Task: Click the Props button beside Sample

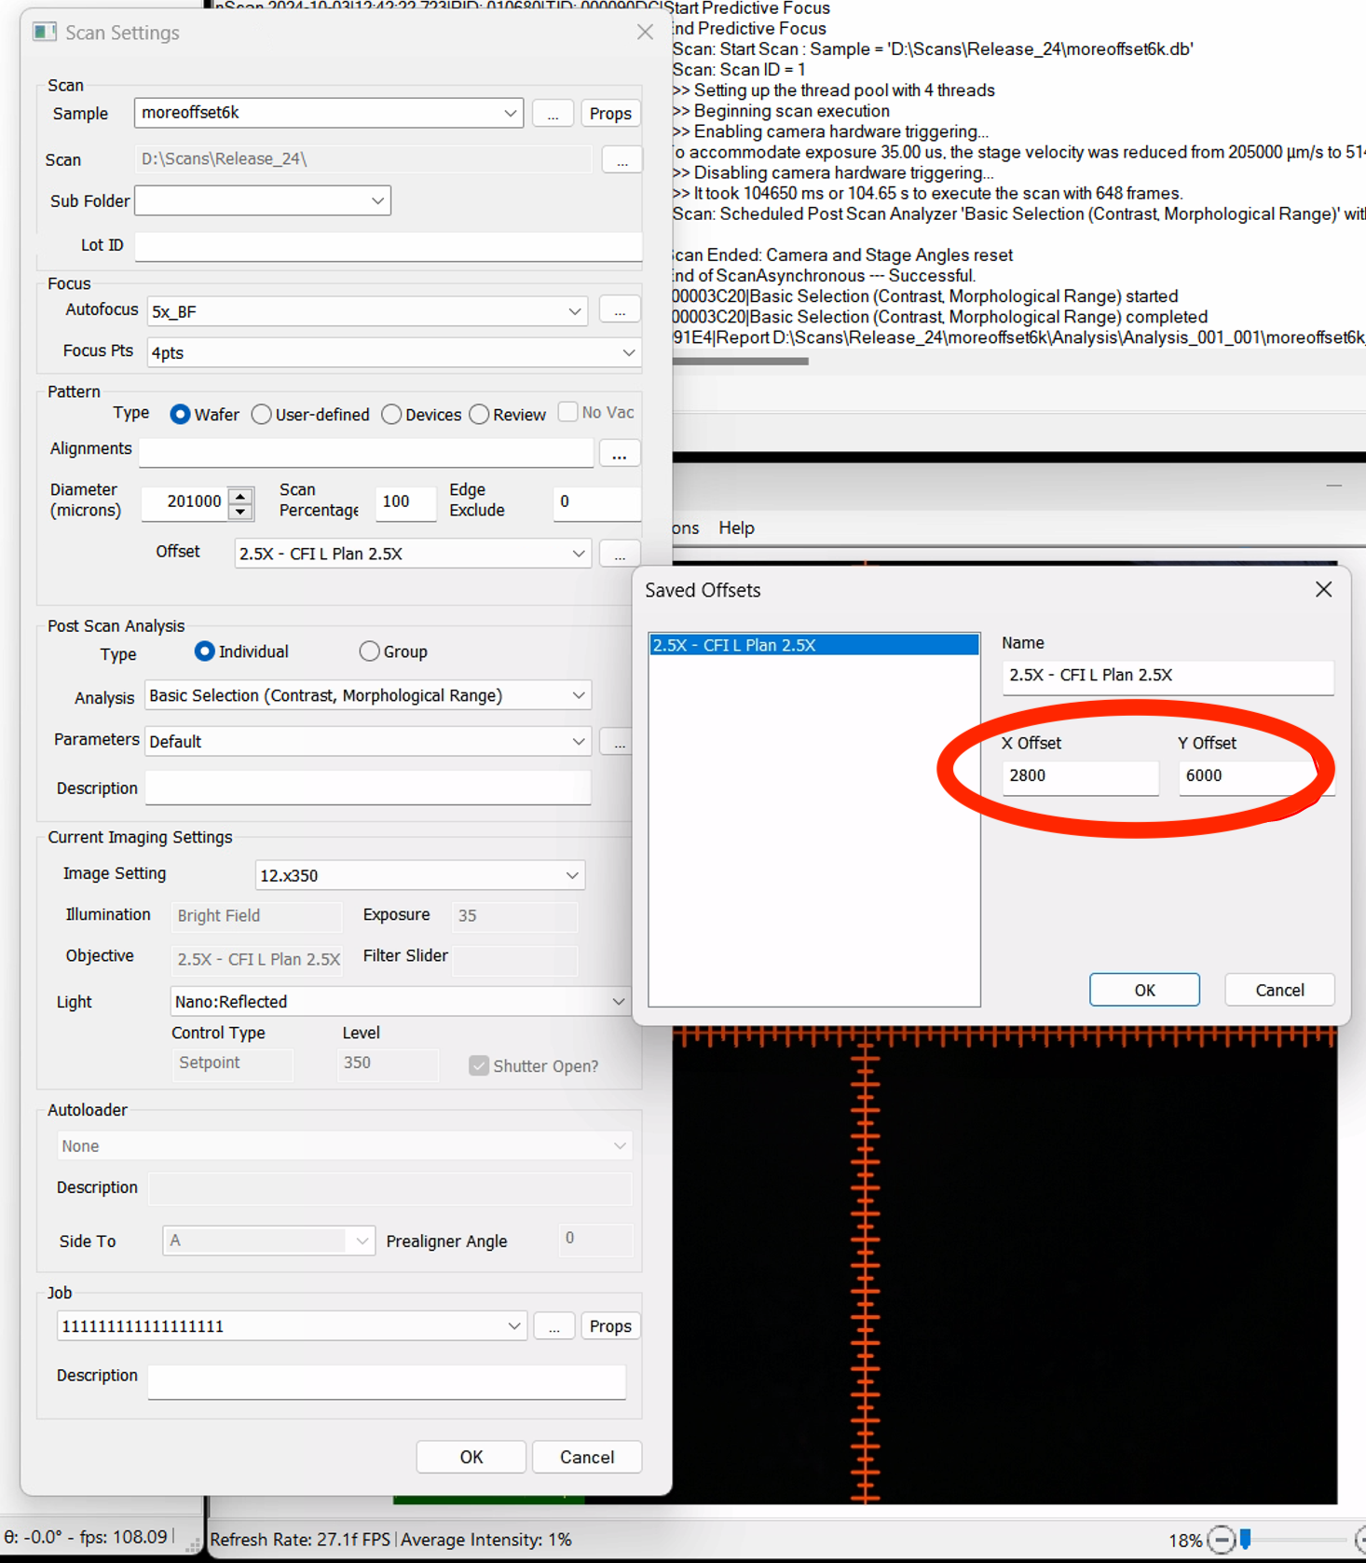Action: click(610, 114)
